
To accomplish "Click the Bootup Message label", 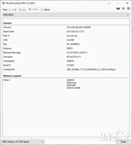I will pyautogui.click(x=12, y=53).
